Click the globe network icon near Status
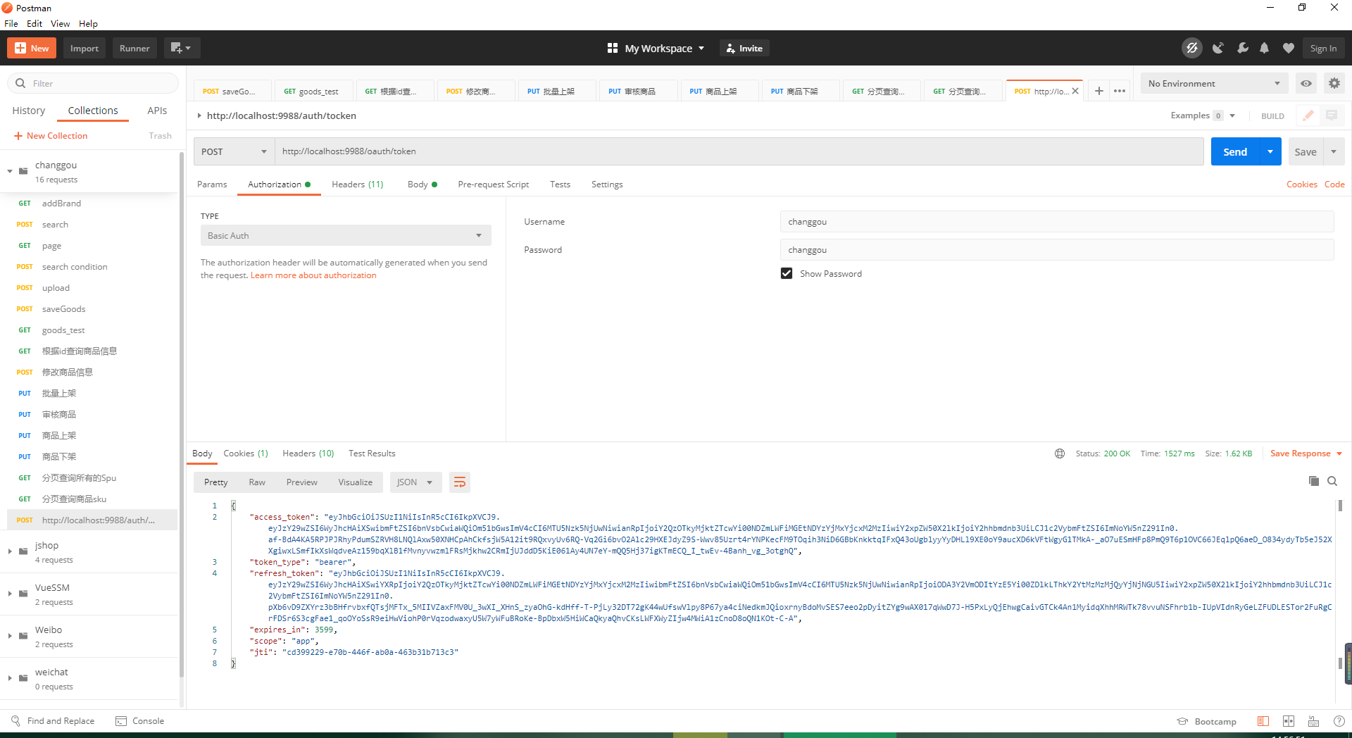Viewport: 1352px width, 738px height. click(1060, 454)
